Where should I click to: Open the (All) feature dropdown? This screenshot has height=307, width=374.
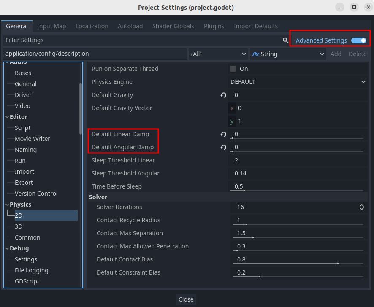pyautogui.click(x=218, y=54)
